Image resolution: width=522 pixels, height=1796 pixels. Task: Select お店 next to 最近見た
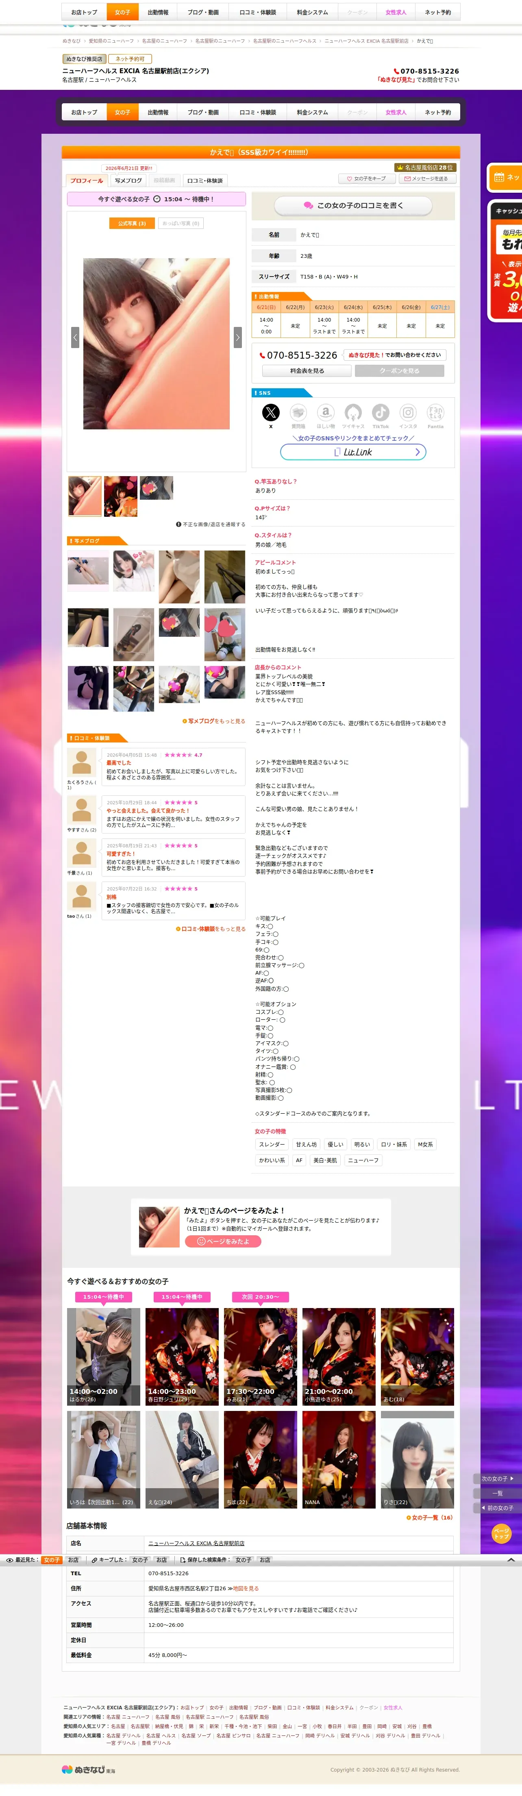click(x=73, y=1560)
